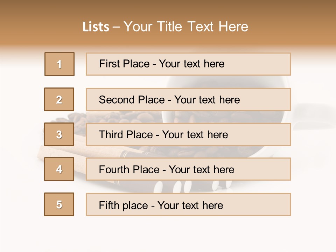The width and height of the screenshot is (336, 252).
Task: Place cursor after "here" in the Fifth place line
Action: [x=223, y=205]
